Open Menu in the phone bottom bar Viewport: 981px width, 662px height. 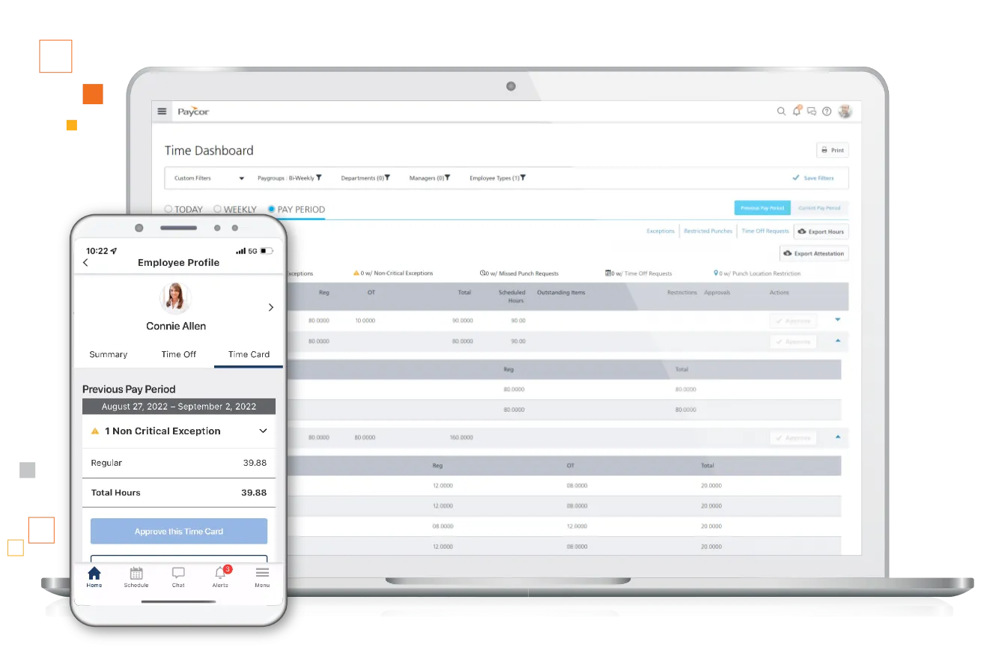262,577
